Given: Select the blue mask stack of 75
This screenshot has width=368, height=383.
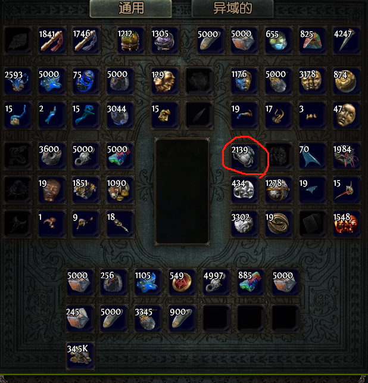Looking at the screenshot, I should (86, 81).
